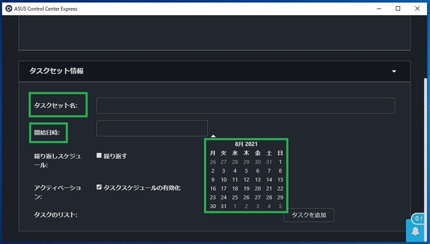Minimize the ASUS Control Center Express window
The image size is (430, 244).
[379, 9]
